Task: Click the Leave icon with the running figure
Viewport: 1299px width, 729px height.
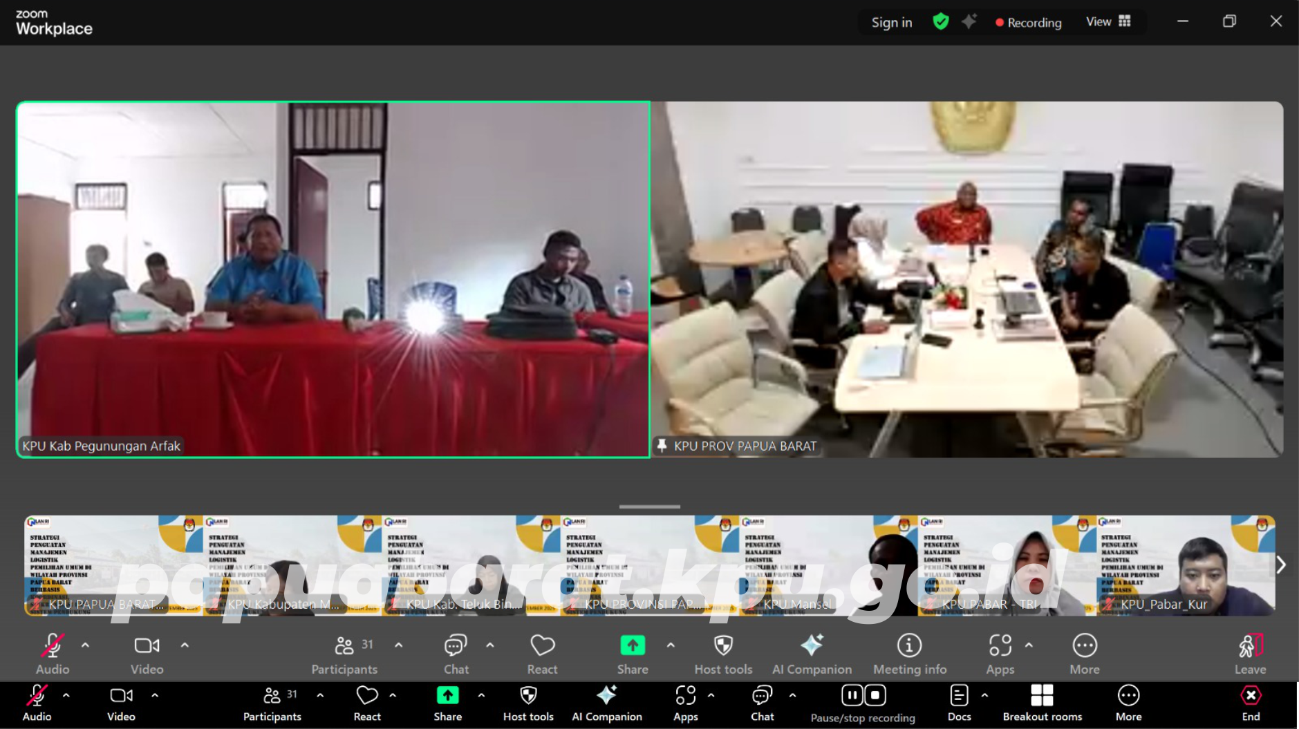Action: click(1250, 646)
